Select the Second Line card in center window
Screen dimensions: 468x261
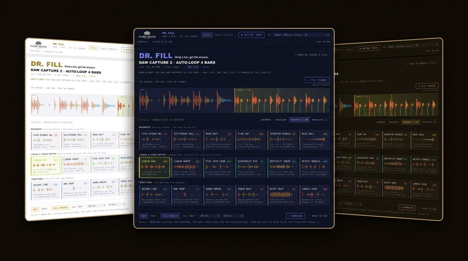[155, 195]
